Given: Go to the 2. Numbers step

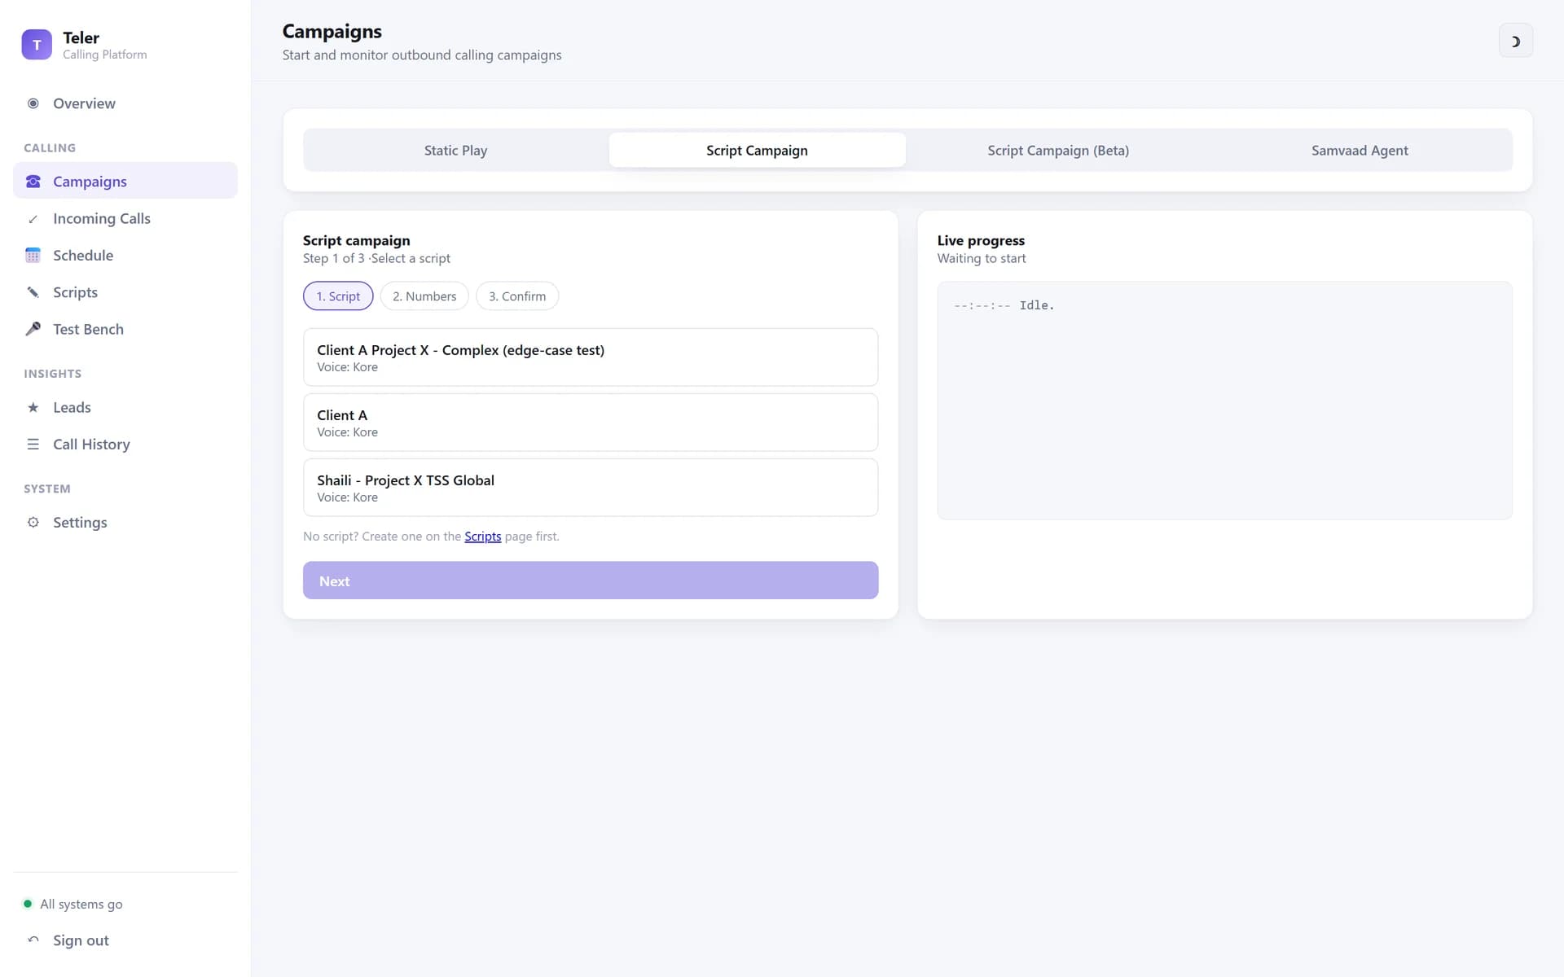Looking at the screenshot, I should [x=424, y=296].
